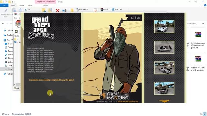Viewport: 207px width, 116px height.
Task: Click Properties checkmark icon
Action: point(95,10)
